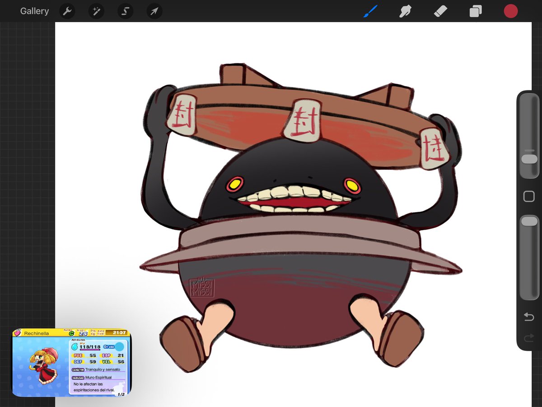Open the Gallery

(x=34, y=11)
